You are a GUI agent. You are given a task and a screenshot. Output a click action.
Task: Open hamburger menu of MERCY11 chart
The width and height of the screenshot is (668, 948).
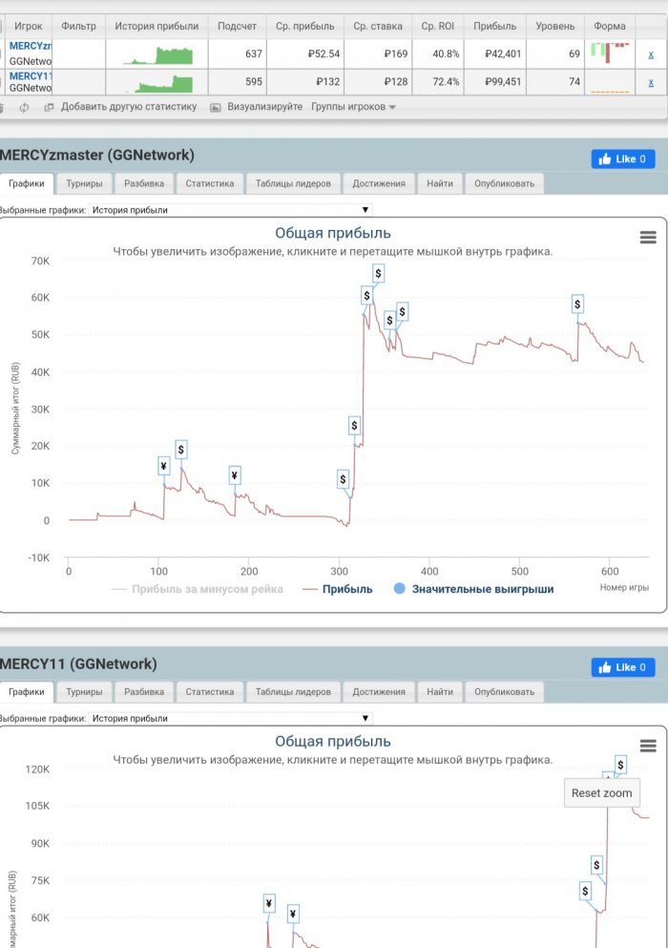tap(648, 746)
